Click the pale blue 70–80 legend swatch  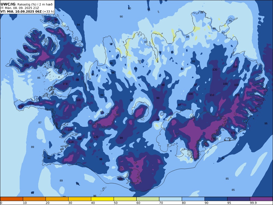click(170, 199)
